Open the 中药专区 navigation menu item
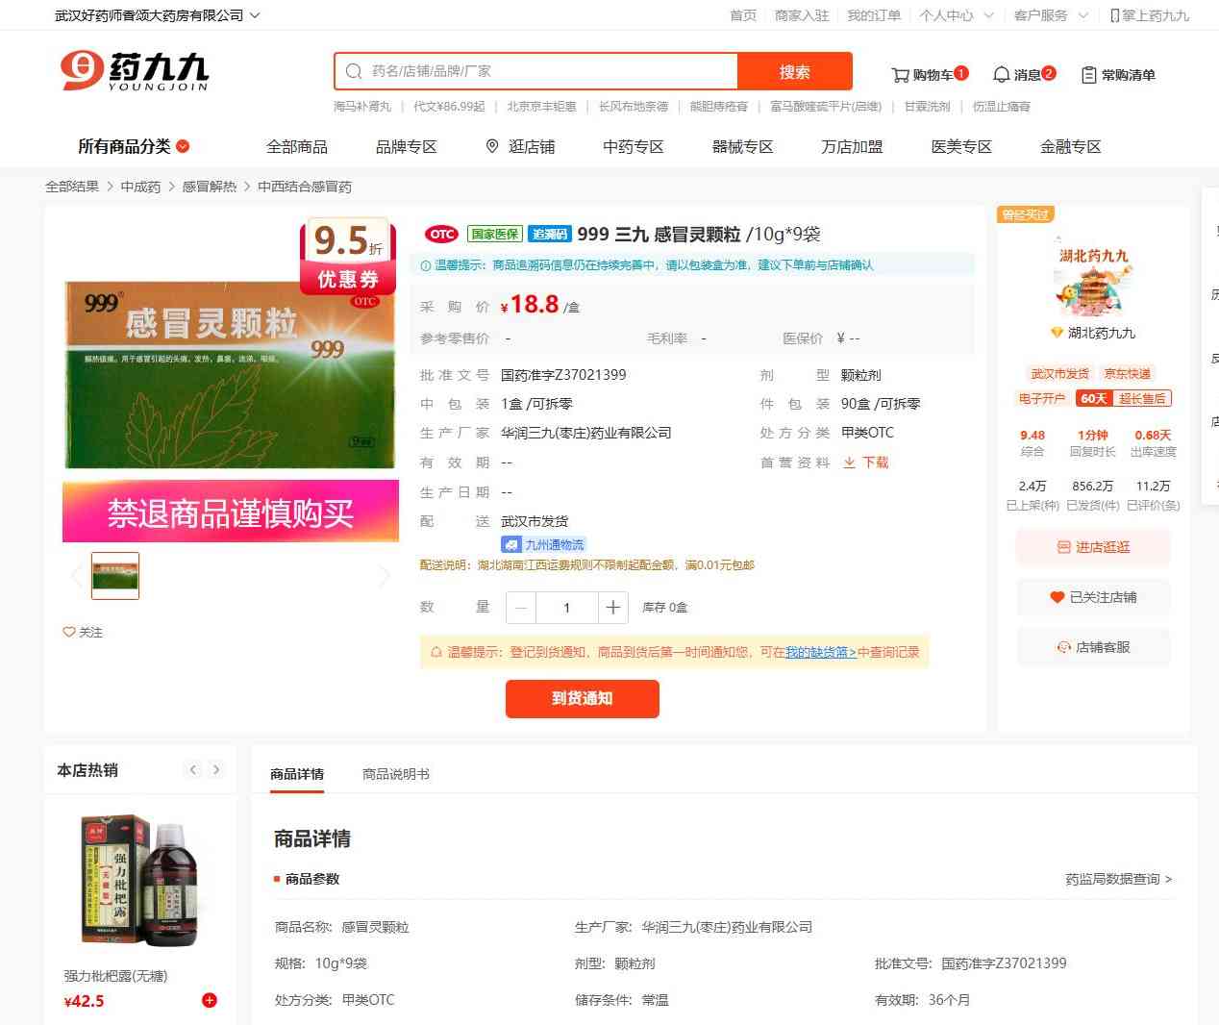Screen dimensions: 1219x1025 coord(633,146)
